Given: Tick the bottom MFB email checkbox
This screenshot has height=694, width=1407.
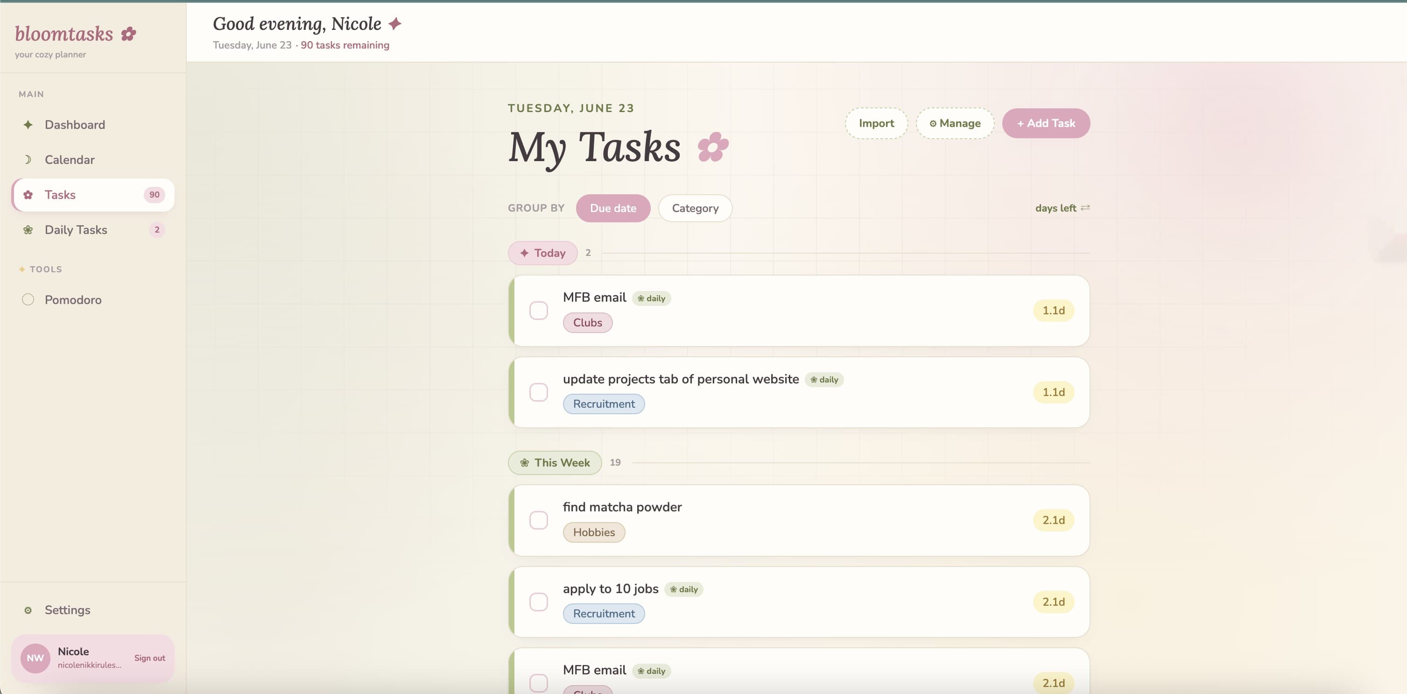Looking at the screenshot, I should (x=539, y=683).
